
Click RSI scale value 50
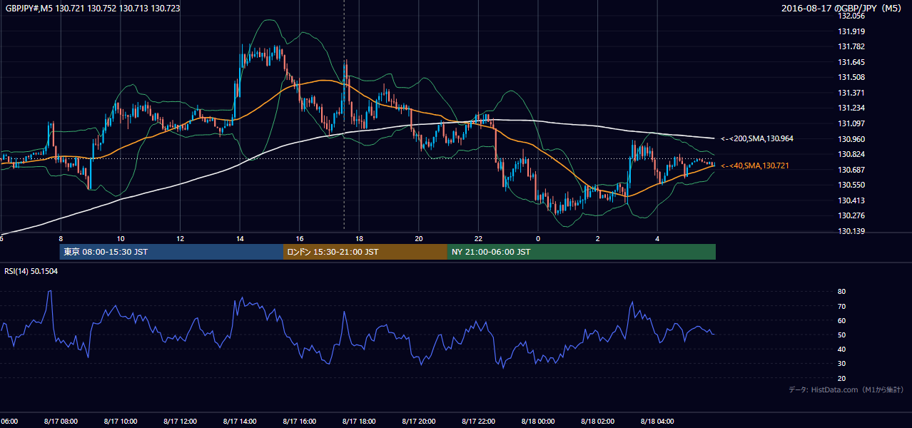(842, 335)
